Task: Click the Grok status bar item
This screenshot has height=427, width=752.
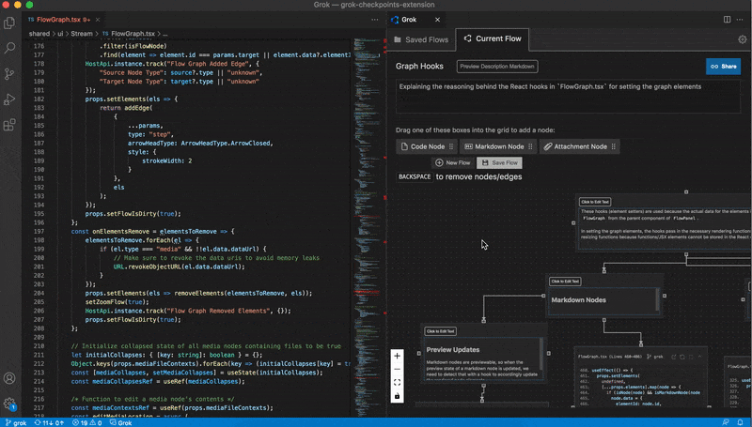Action: [x=121, y=422]
